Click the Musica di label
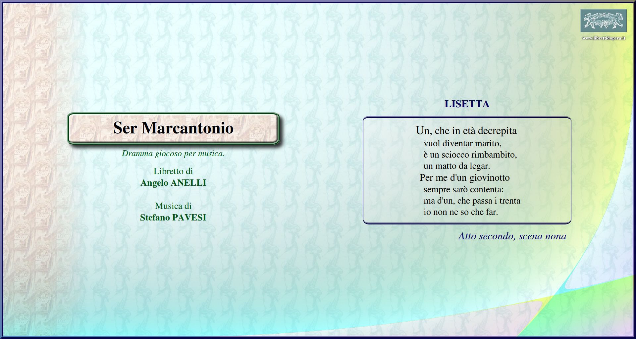 click(x=173, y=206)
